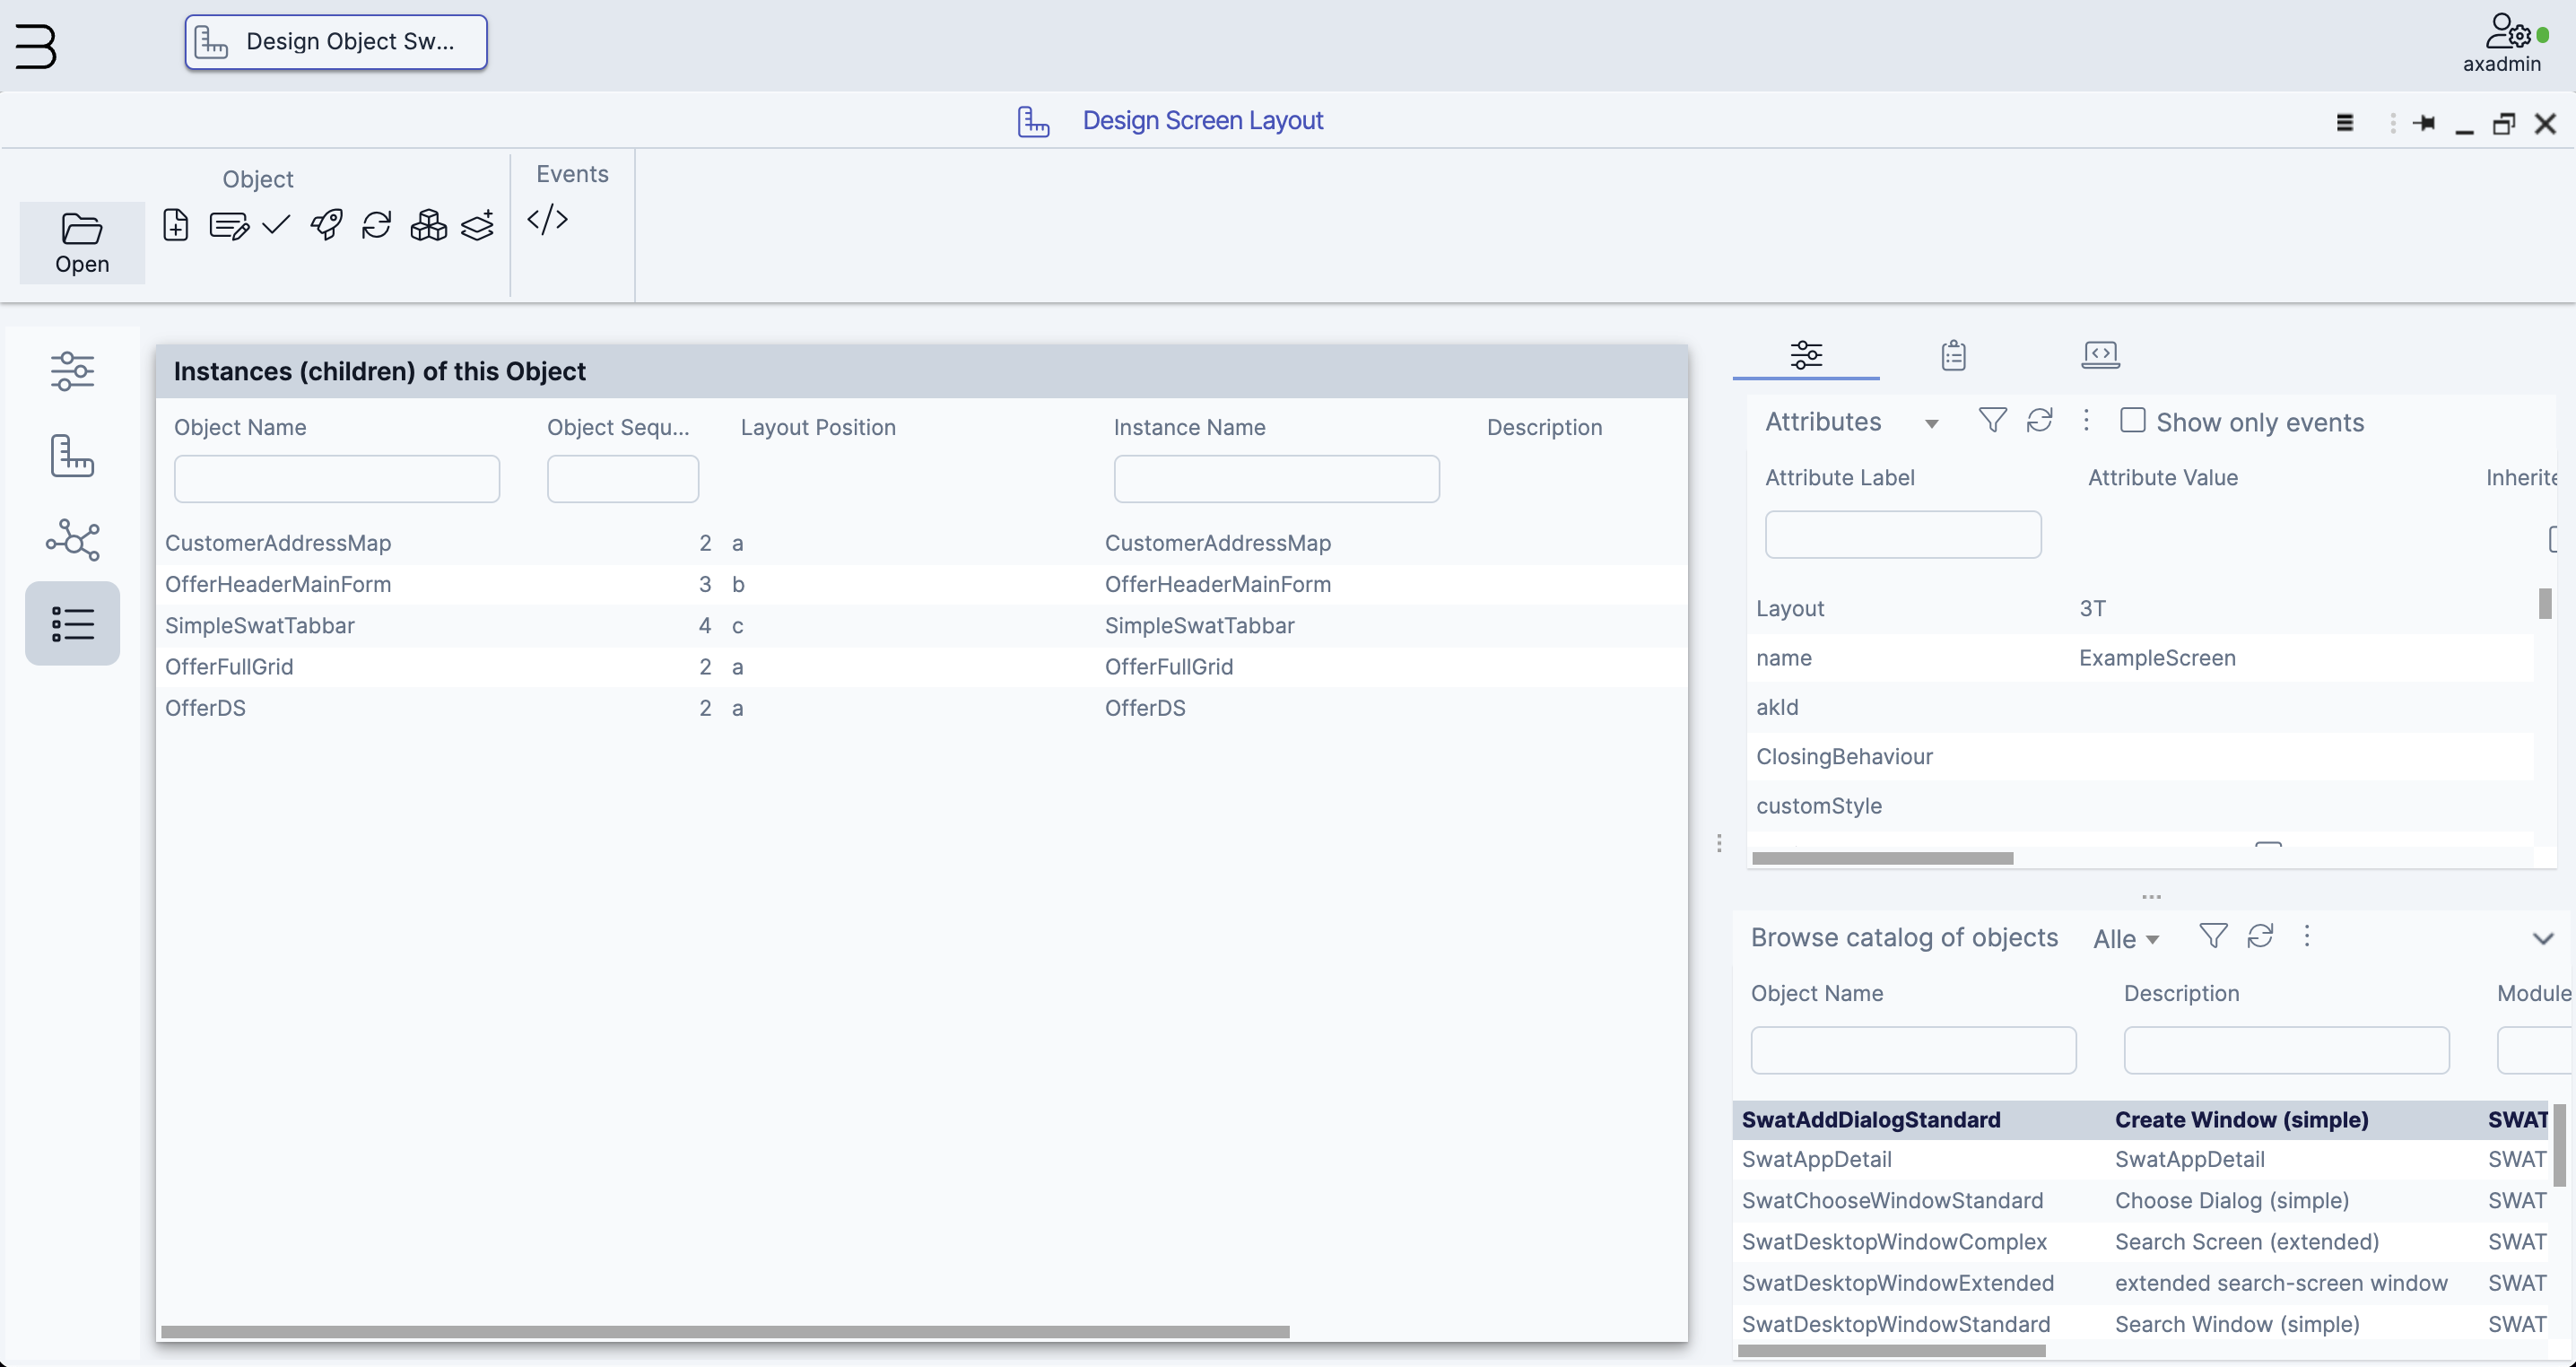The image size is (2576, 1367).
Task: Select the SimpleSwatTabbar object row
Action: pyautogui.click(x=921, y=625)
